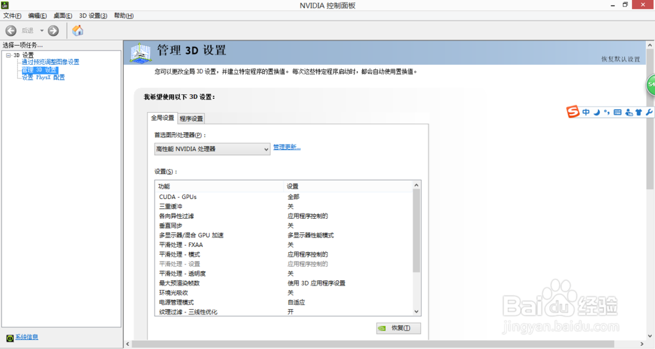The height and width of the screenshot is (349, 655).
Task: Select the 电源管理模式 row
Action: [x=284, y=303]
